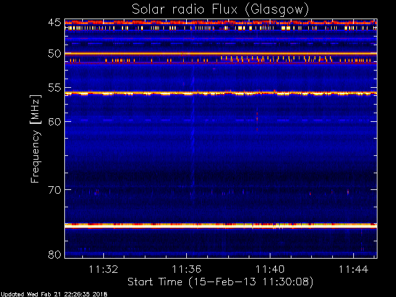Click the 55 MHz frequency tick label
This screenshot has width=396, height=297.
tap(54, 88)
